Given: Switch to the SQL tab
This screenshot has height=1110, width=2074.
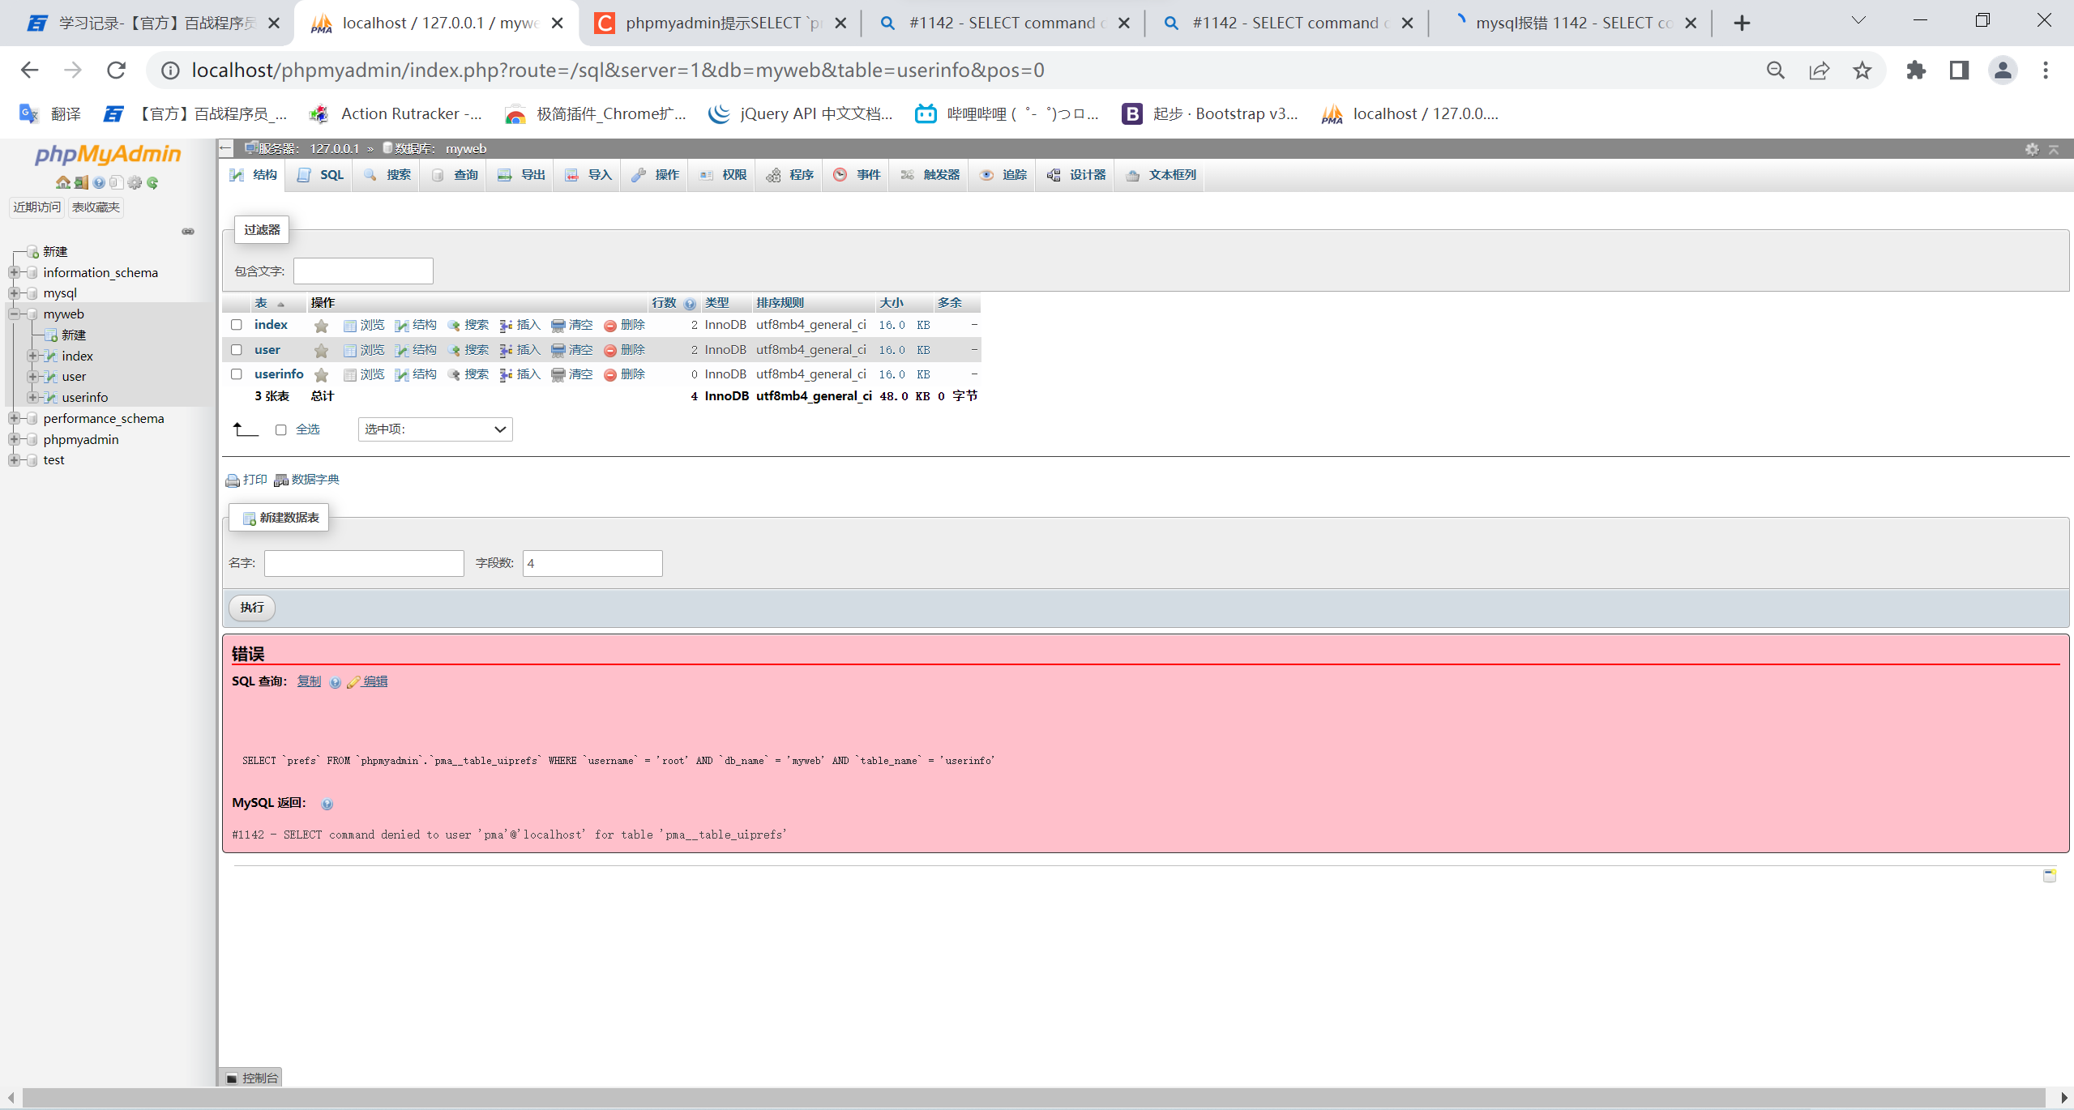Looking at the screenshot, I should 319,175.
